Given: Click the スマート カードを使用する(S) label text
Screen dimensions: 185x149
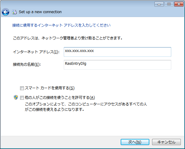Looking at the screenshot, I should tap(50, 88).
